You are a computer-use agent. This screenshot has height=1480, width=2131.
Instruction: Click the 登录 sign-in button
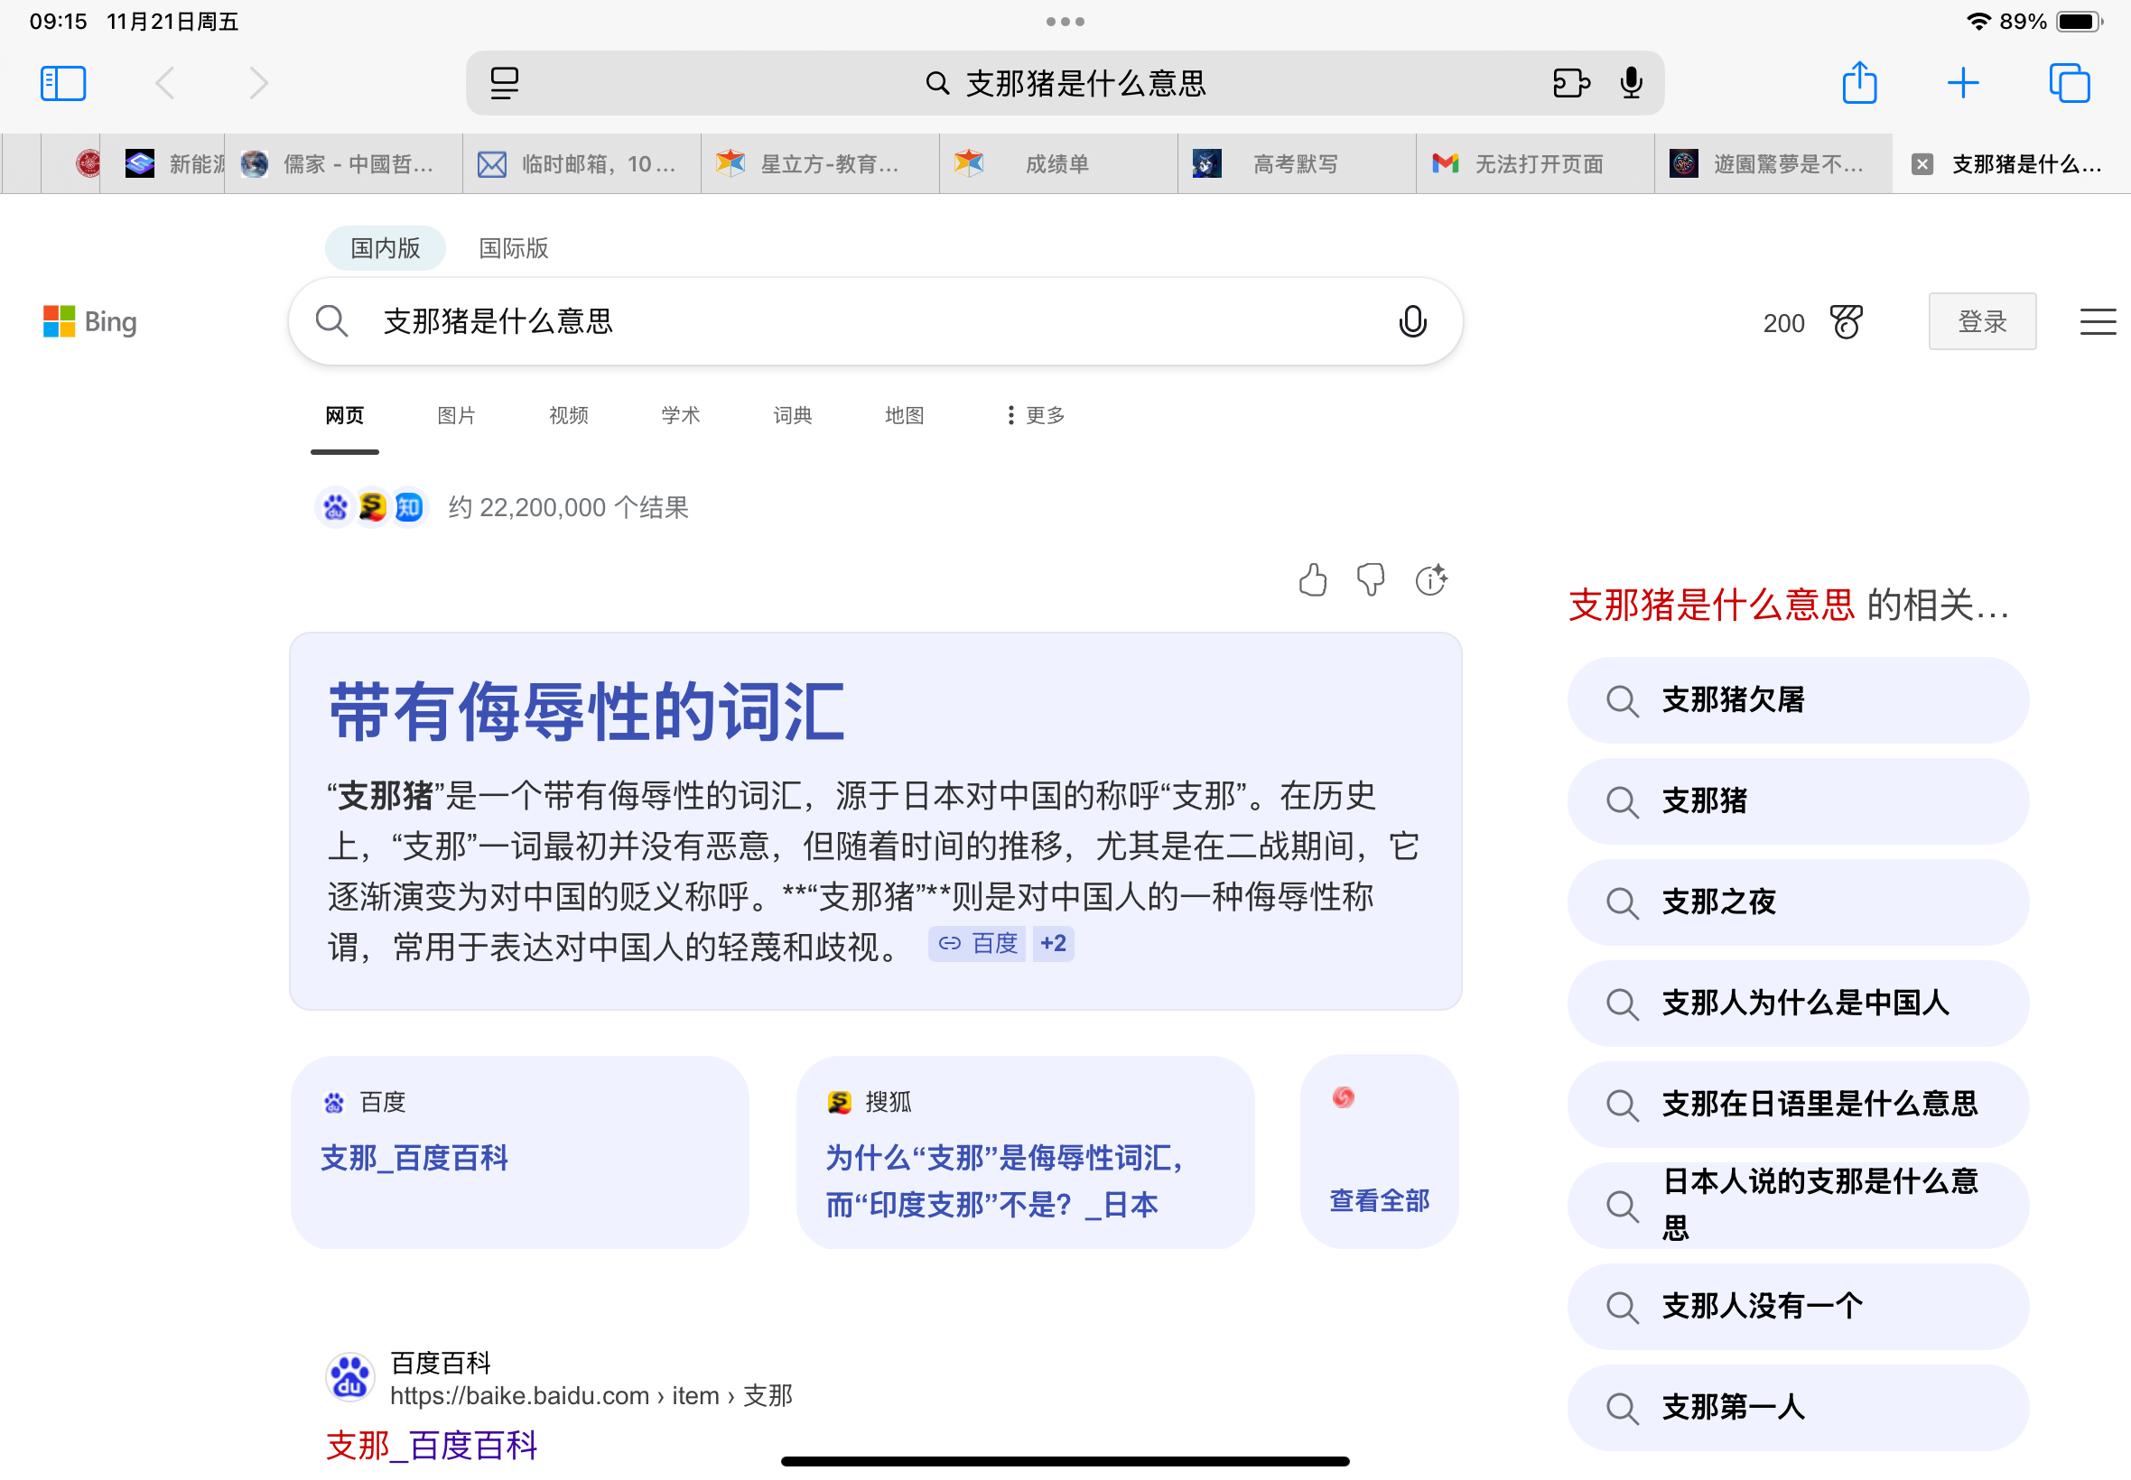(x=1982, y=322)
